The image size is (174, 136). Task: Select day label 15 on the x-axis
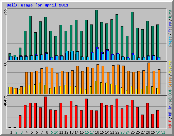82,132
